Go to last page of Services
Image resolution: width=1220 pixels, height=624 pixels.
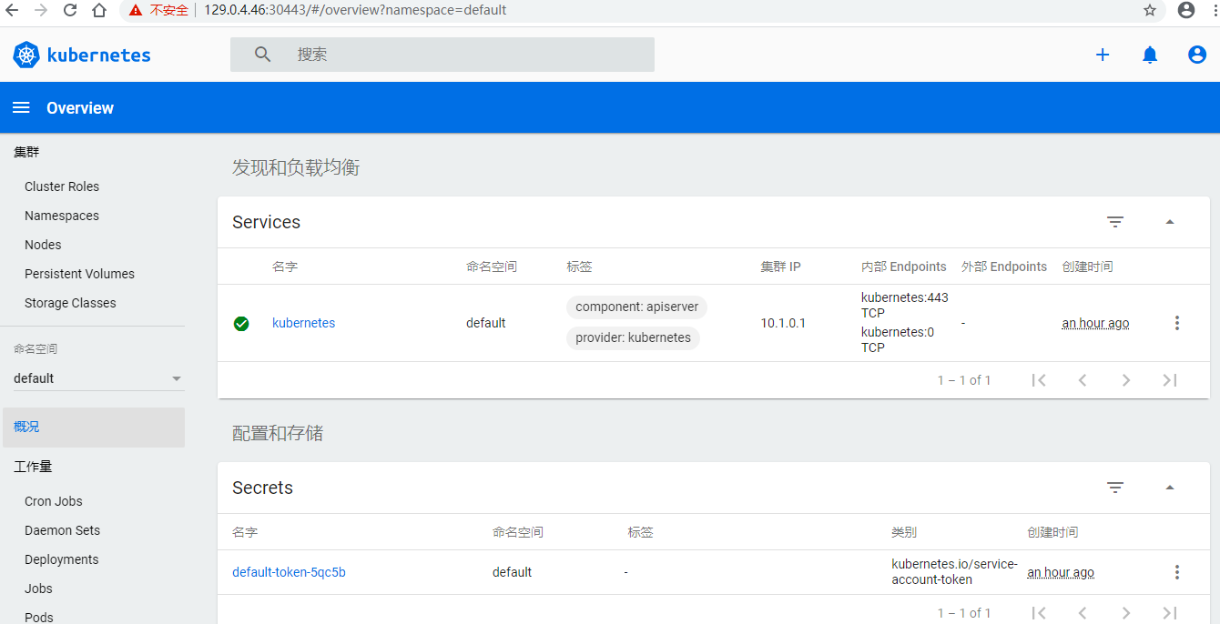pyautogui.click(x=1170, y=380)
